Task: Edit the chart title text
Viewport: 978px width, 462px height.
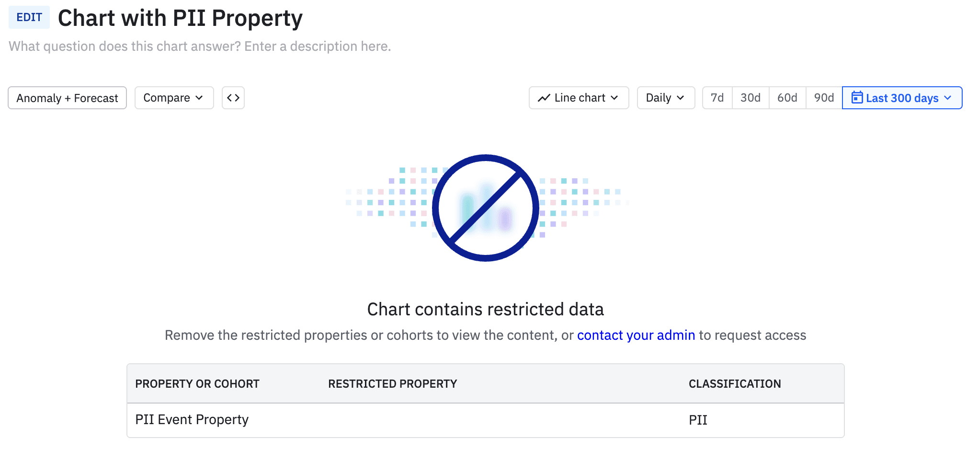Action: point(180,18)
